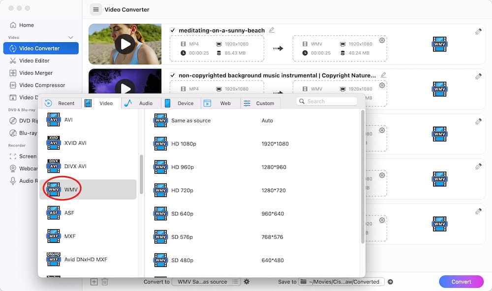
Task: Open output settings gear of the fifth video
Action: pyautogui.click(x=382, y=220)
